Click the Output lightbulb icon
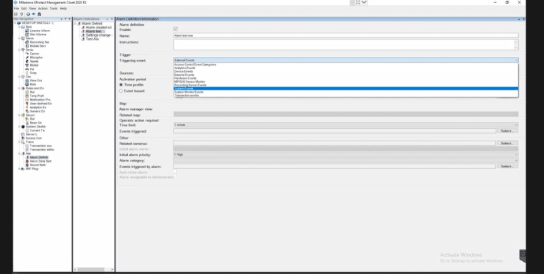544x274 pixels. 27,73
